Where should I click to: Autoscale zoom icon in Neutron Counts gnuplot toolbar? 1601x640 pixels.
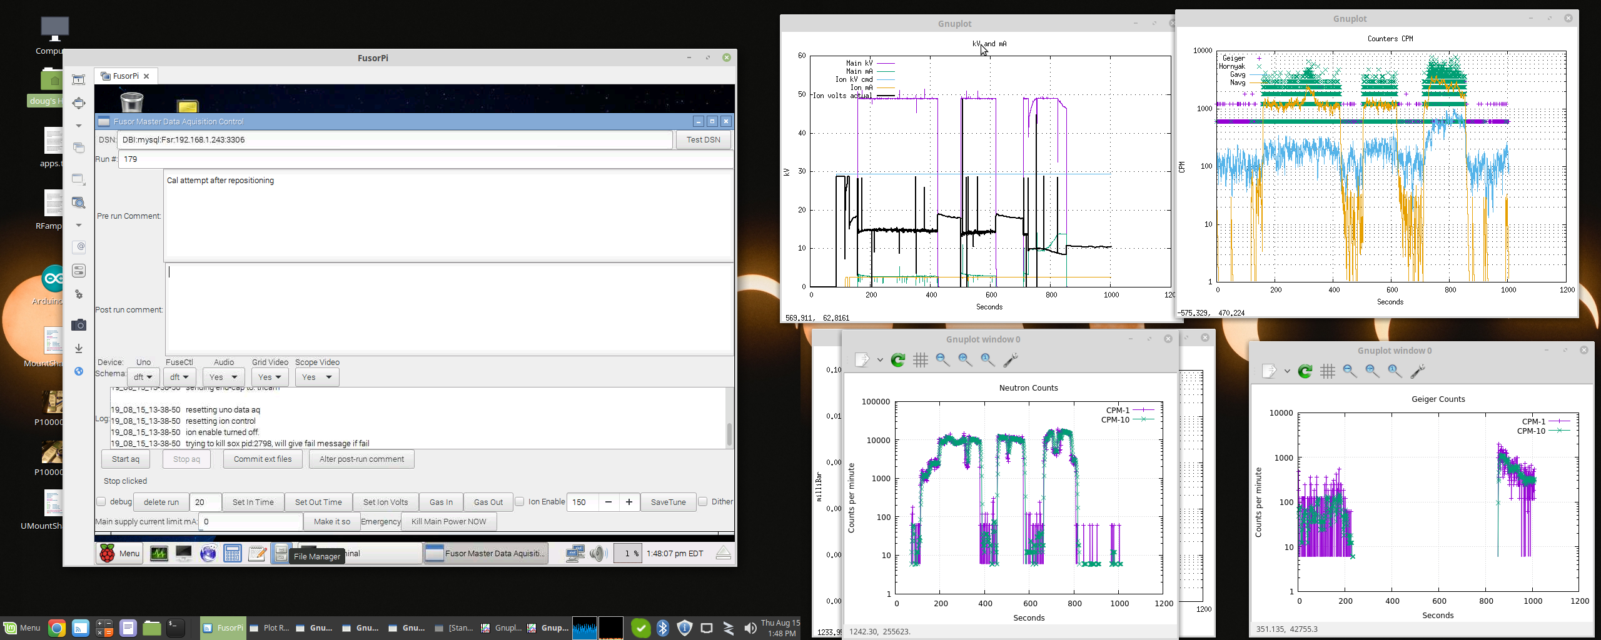(987, 360)
